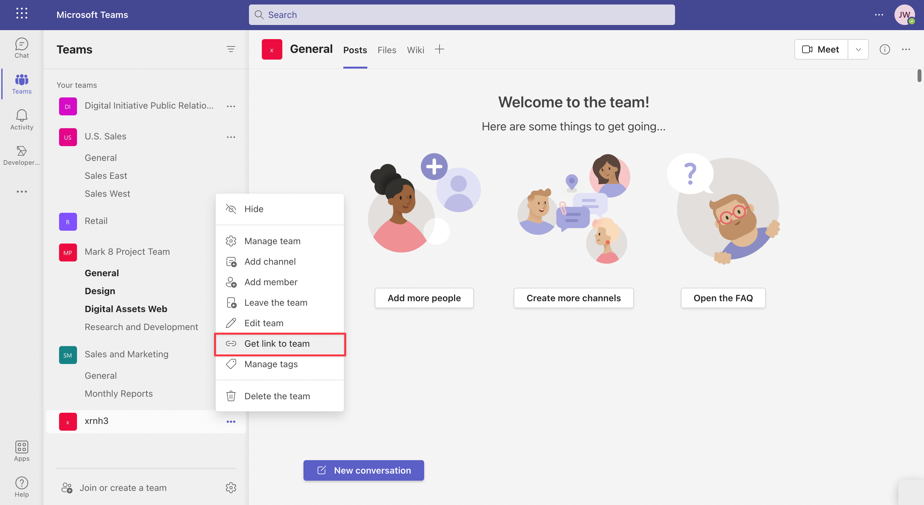Click the MP team avatar
The image size is (924, 505).
pyautogui.click(x=68, y=252)
